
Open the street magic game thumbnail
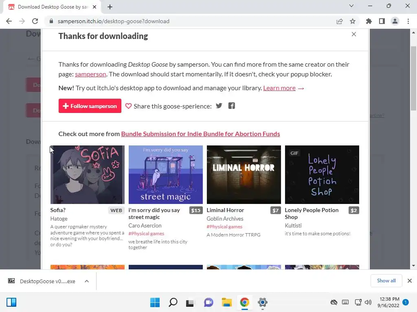click(166, 175)
